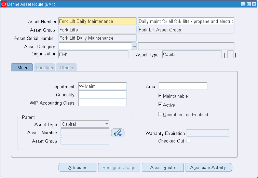Close the Define Asset Route window

[254, 4]
